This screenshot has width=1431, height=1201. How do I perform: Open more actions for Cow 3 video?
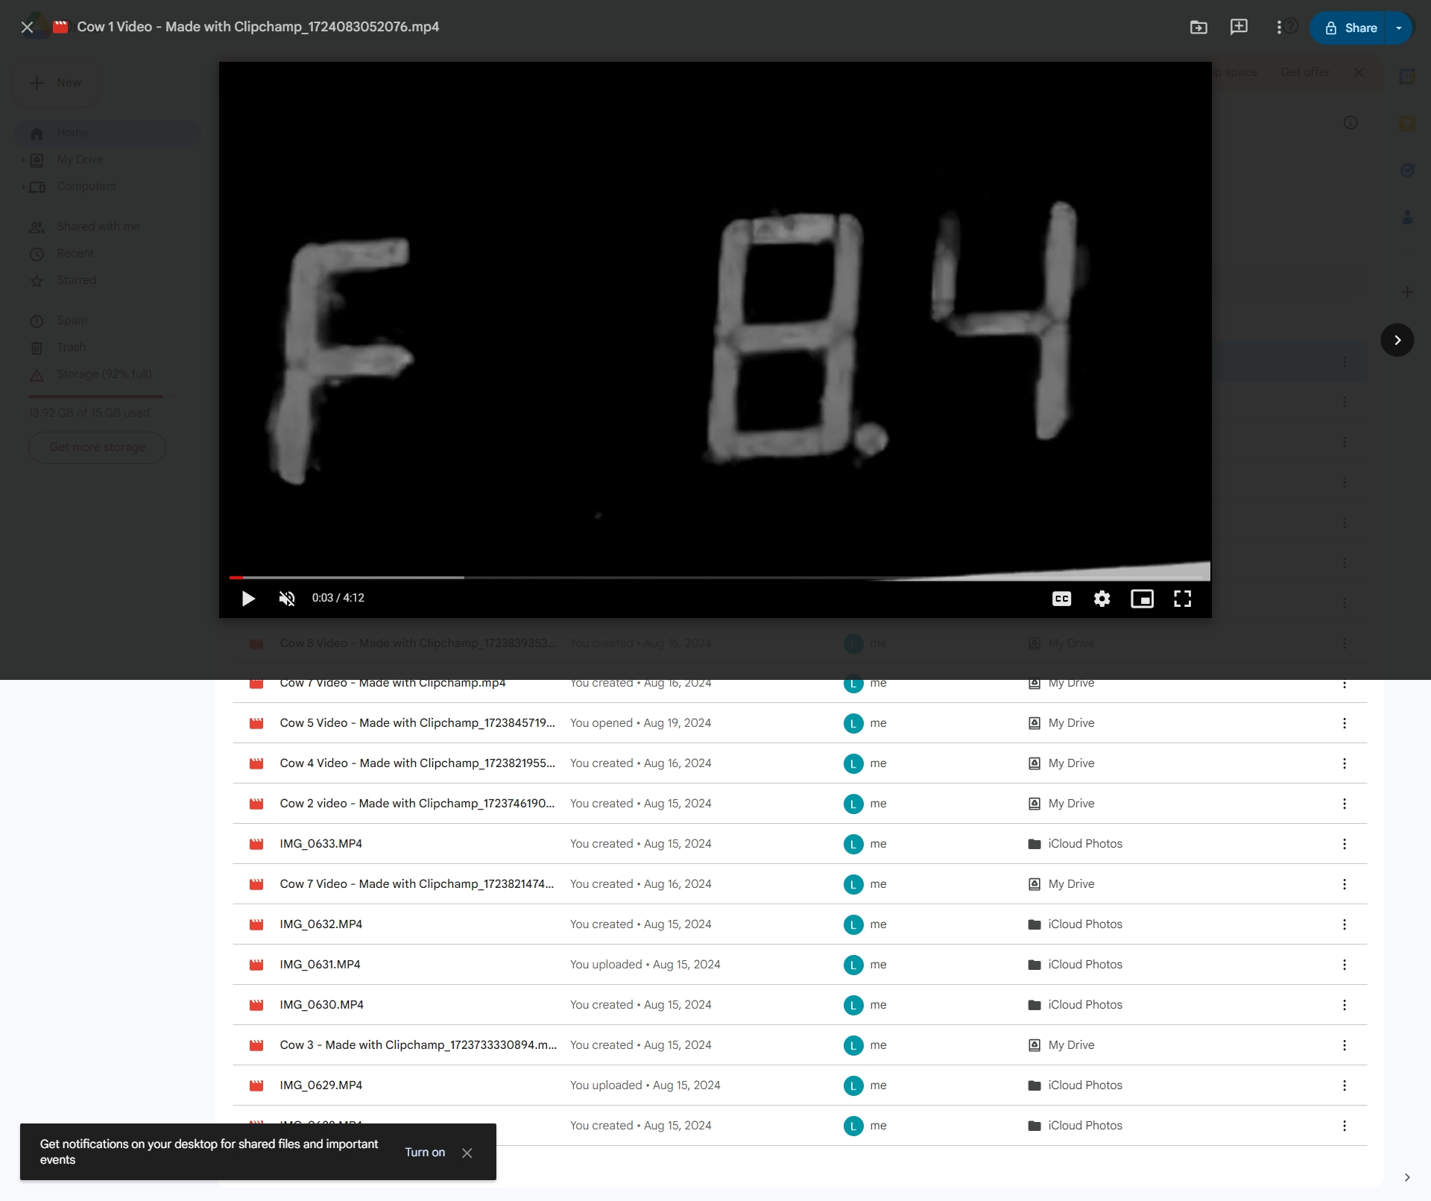(x=1345, y=1045)
